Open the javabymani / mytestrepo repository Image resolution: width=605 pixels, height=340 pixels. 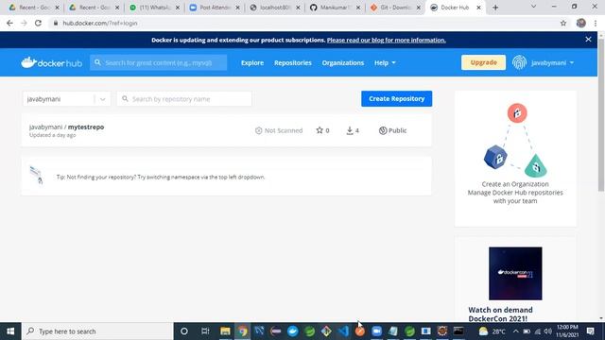(66, 127)
